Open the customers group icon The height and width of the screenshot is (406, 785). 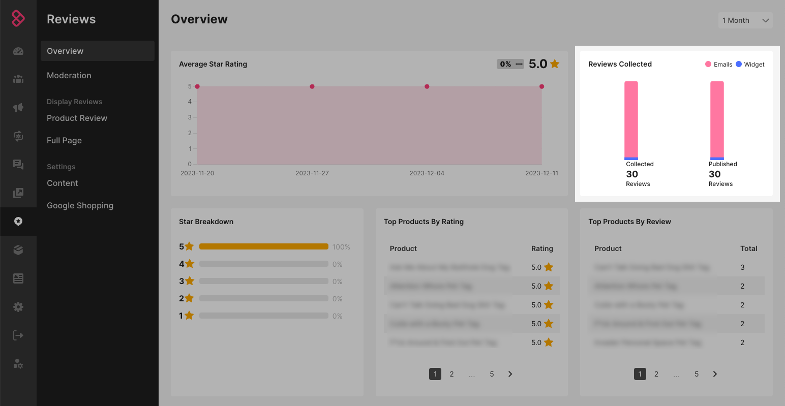coord(18,79)
